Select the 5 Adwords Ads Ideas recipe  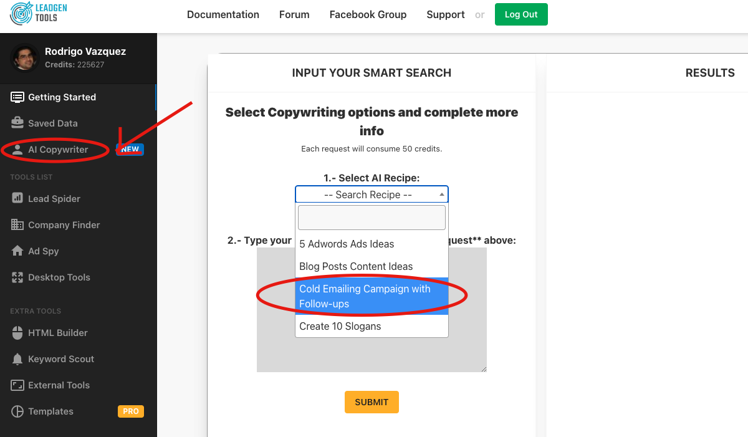click(347, 244)
